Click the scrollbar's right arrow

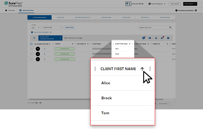tap(175, 99)
